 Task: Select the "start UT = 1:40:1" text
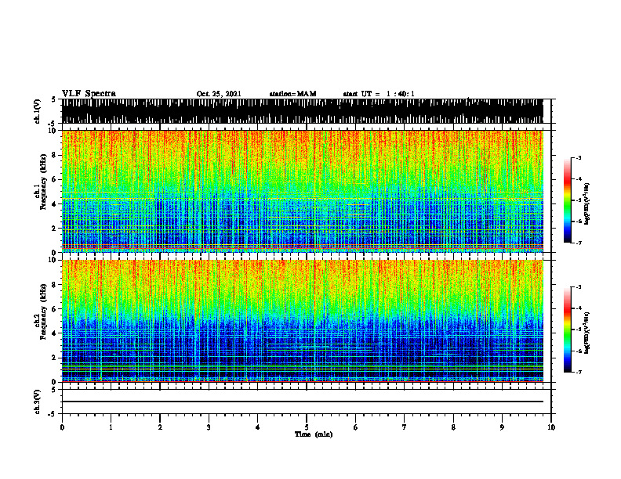point(379,94)
